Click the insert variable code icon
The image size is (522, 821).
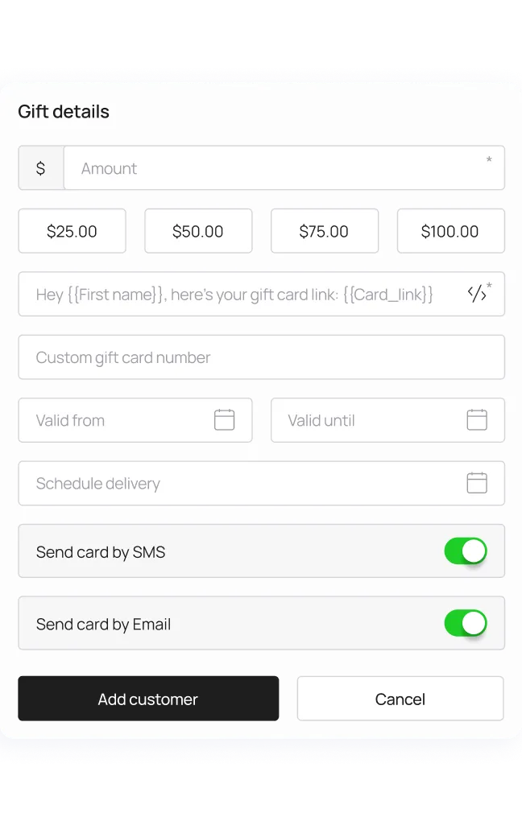(477, 294)
